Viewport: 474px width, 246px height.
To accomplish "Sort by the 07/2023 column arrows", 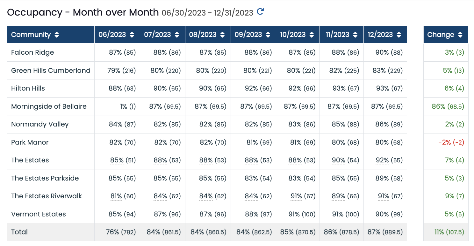I will click(x=177, y=35).
